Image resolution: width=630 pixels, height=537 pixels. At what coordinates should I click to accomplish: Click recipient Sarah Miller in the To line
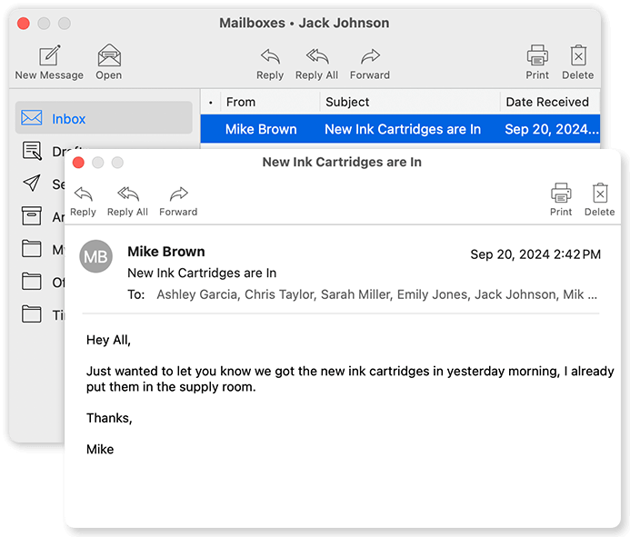[355, 294]
